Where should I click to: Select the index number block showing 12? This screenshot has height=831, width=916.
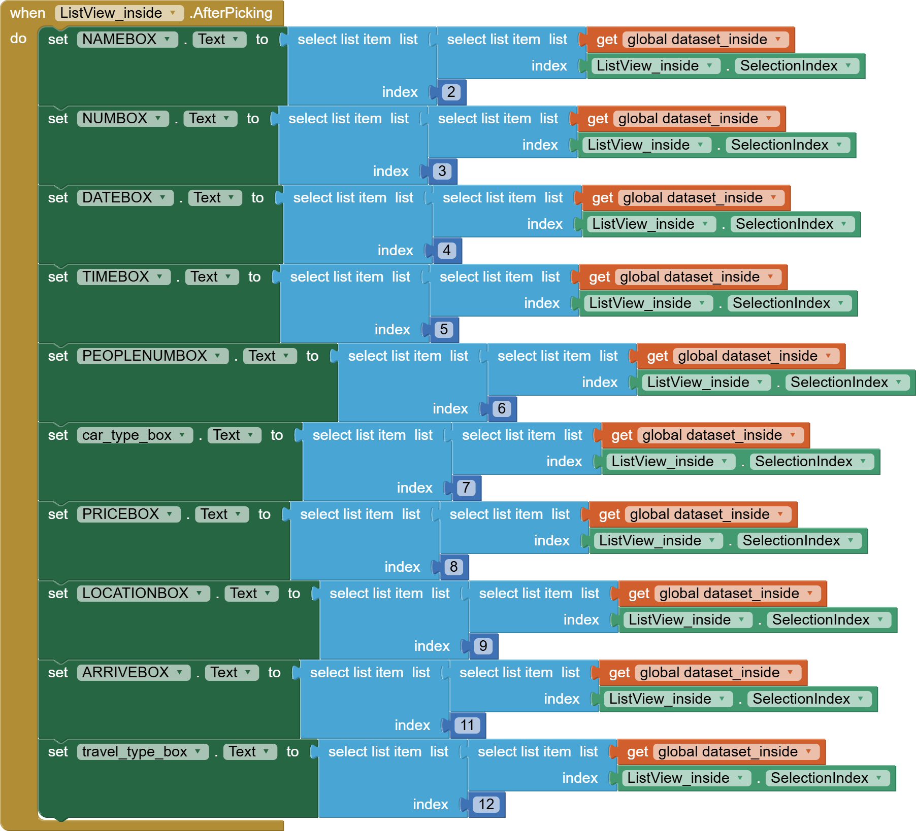(x=486, y=804)
